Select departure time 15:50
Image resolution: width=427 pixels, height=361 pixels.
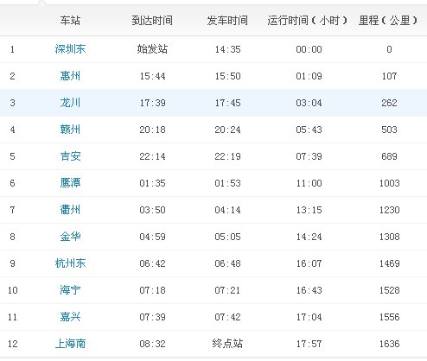(x=227, y=76)
